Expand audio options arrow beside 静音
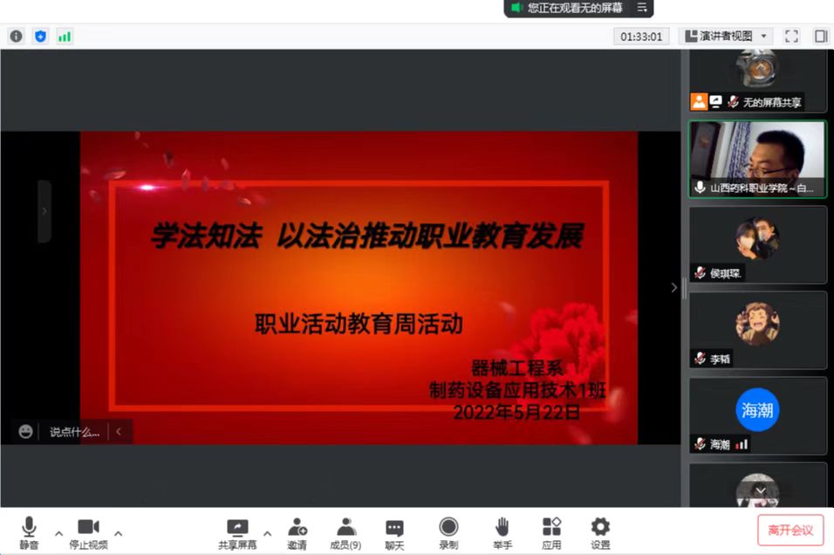 [x=58, y=532]
